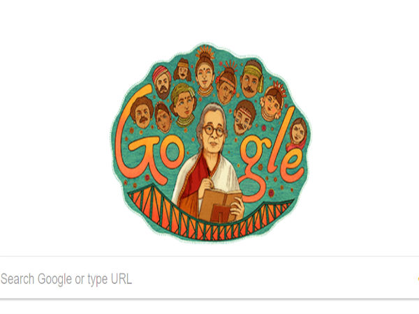This screenshot has width=419, height=314.
Task: Click the man's face with pink turban
Action: coord(162,82)
